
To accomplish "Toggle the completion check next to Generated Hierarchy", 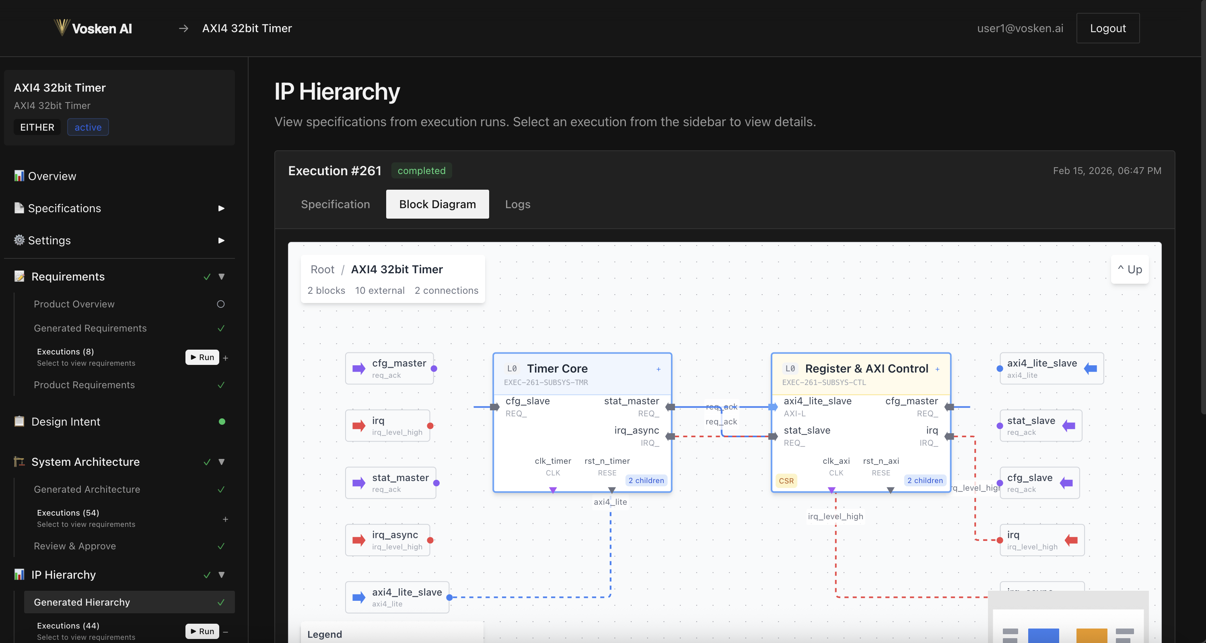I will [220, 602].
